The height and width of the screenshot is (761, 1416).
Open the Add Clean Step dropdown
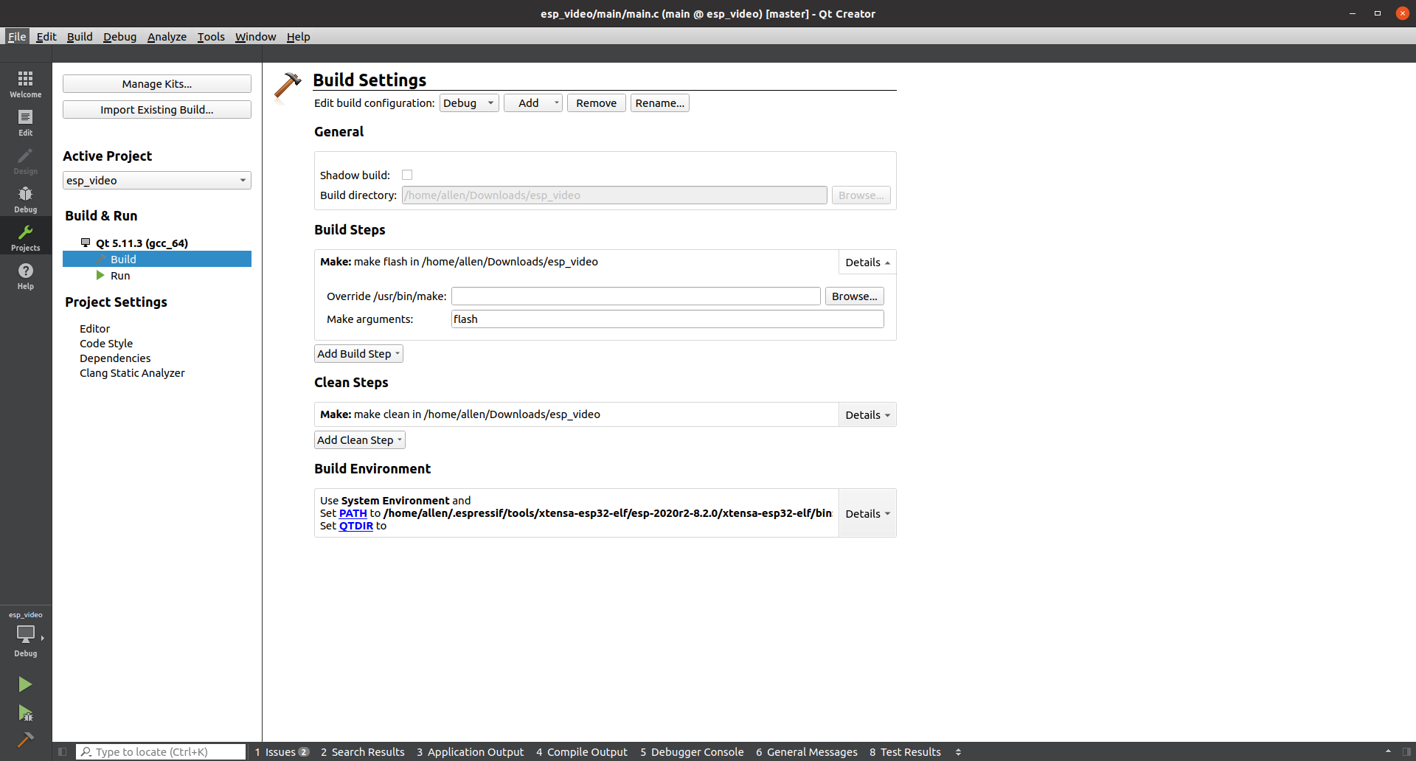(x=360, y=440)
